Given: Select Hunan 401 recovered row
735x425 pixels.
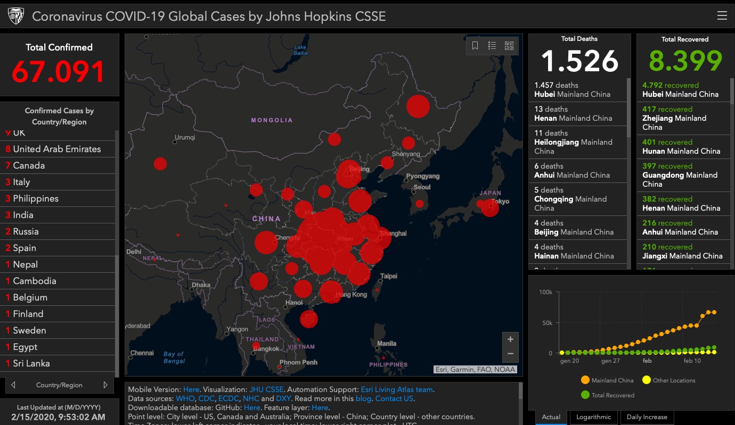Looking at the screenshot, I should pos(683,146).
